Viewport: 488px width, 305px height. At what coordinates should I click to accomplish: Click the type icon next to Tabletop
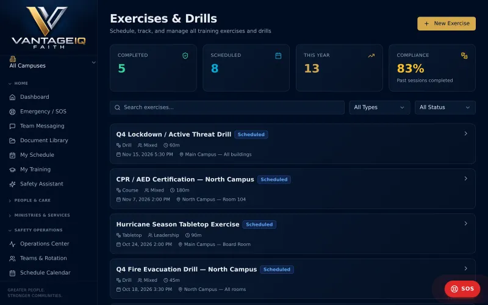(x=118, y=235)
